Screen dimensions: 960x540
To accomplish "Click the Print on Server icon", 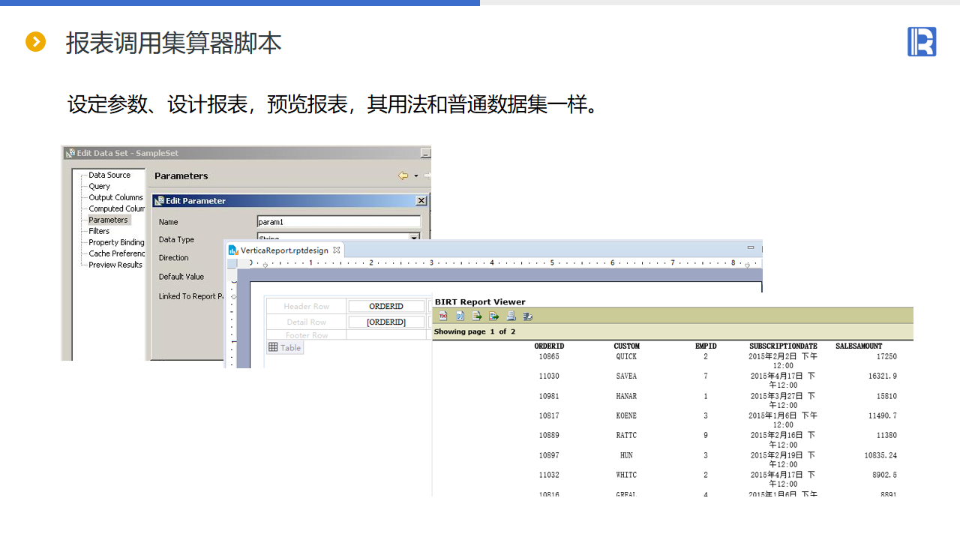I will tap(528, 316).
